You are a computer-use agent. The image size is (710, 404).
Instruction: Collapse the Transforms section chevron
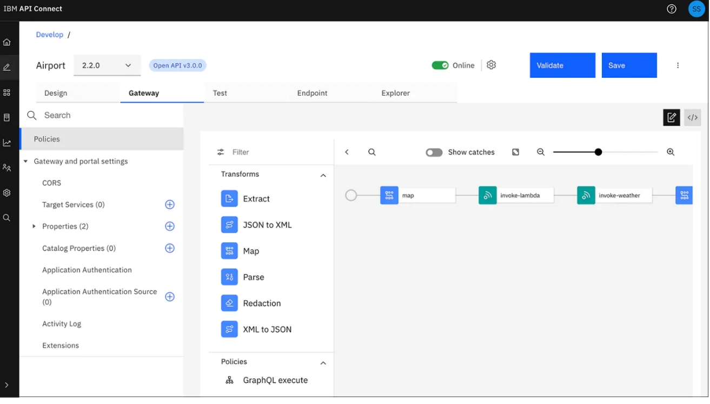coord(323,176)
